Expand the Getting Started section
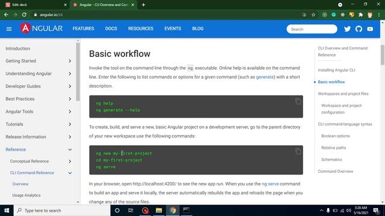 click(x=70, y=61)
